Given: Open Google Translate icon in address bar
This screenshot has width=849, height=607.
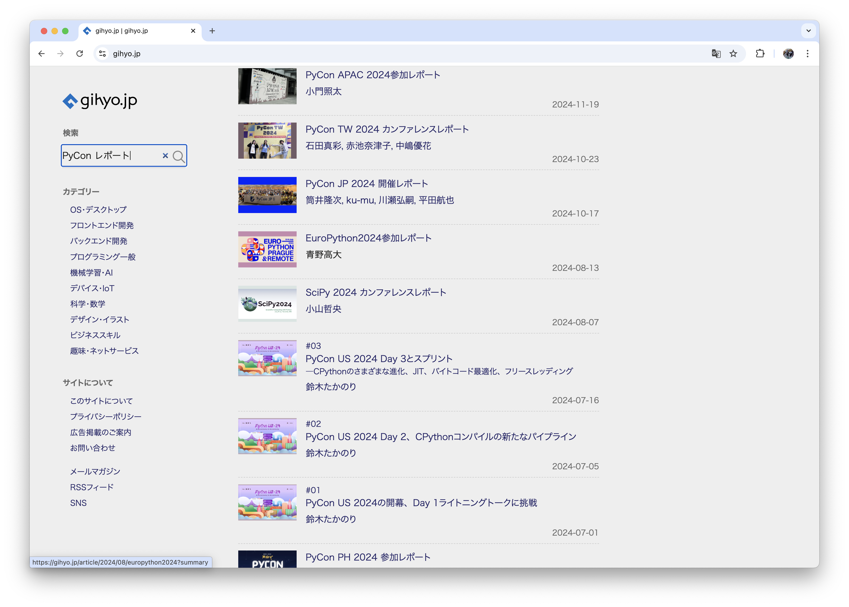Looking at the screenshot, I should pyautogui.click(x=716, y=54).
